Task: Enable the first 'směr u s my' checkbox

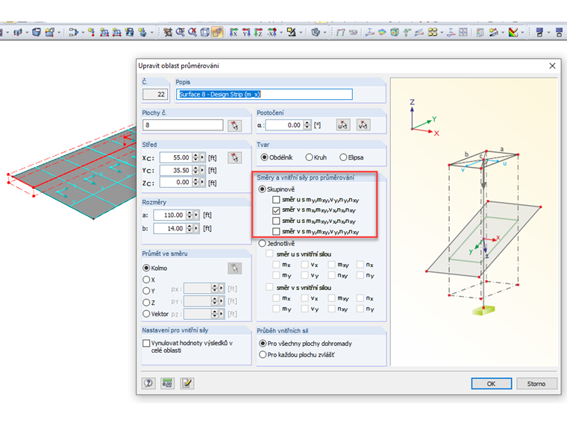Action: (x=276, y=200)
